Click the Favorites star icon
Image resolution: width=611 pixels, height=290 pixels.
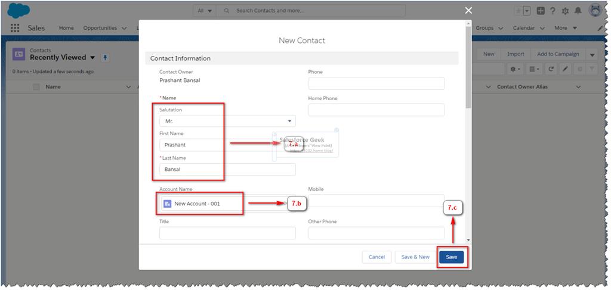pyautogui.click(x=518, y=11)
